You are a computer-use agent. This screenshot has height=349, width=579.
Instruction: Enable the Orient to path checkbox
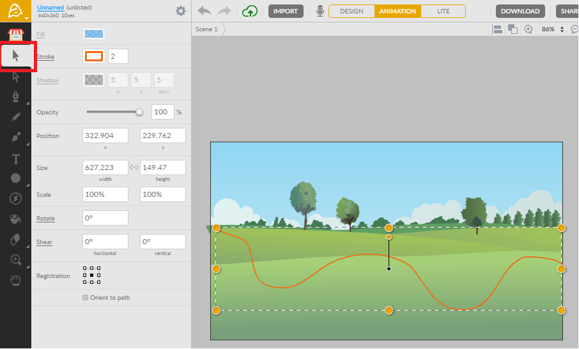click(86, 297)
